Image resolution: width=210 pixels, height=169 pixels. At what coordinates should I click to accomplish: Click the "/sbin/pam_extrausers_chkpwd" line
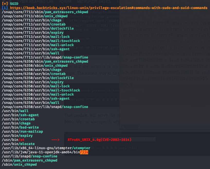coord(30,160)
